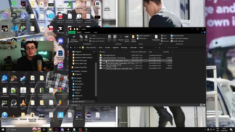Click Invertir selección
This screenshot has height=132, width=235.
177,41
